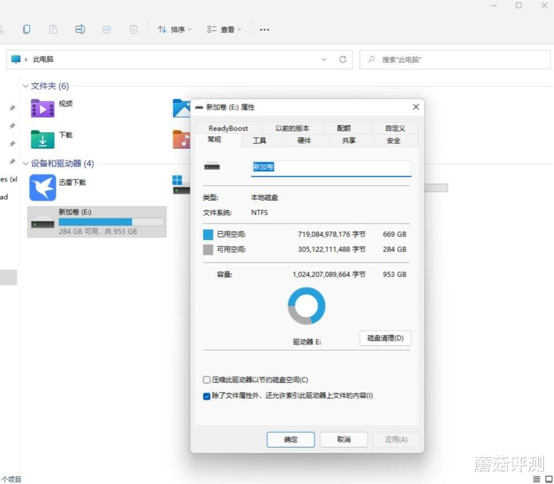Open the 排序 sort dropdown

click(175, 29)
